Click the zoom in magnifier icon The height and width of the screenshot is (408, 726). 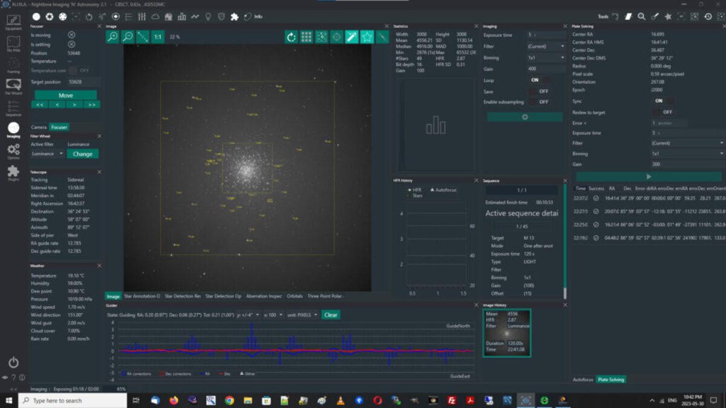(x=113, y=37)
